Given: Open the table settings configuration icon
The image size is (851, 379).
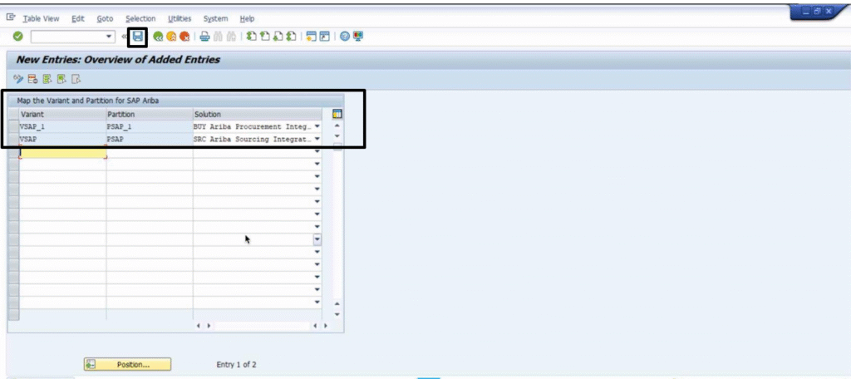Looking at the screenshot, I should pos(337,114).
